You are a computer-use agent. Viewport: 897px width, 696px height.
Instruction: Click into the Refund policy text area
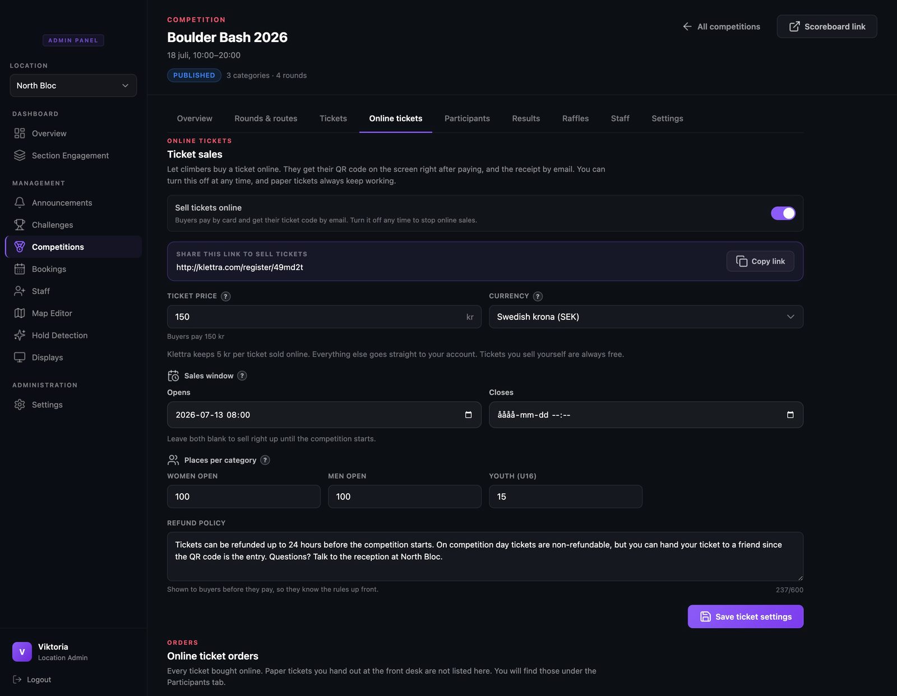pyautogui.click(x=485, y=556)
